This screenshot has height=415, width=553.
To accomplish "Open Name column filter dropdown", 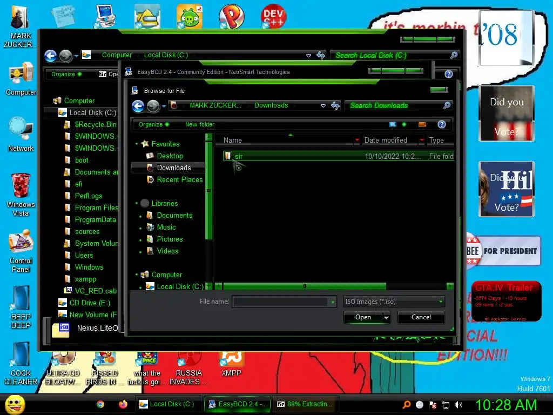I will [357, 140].
